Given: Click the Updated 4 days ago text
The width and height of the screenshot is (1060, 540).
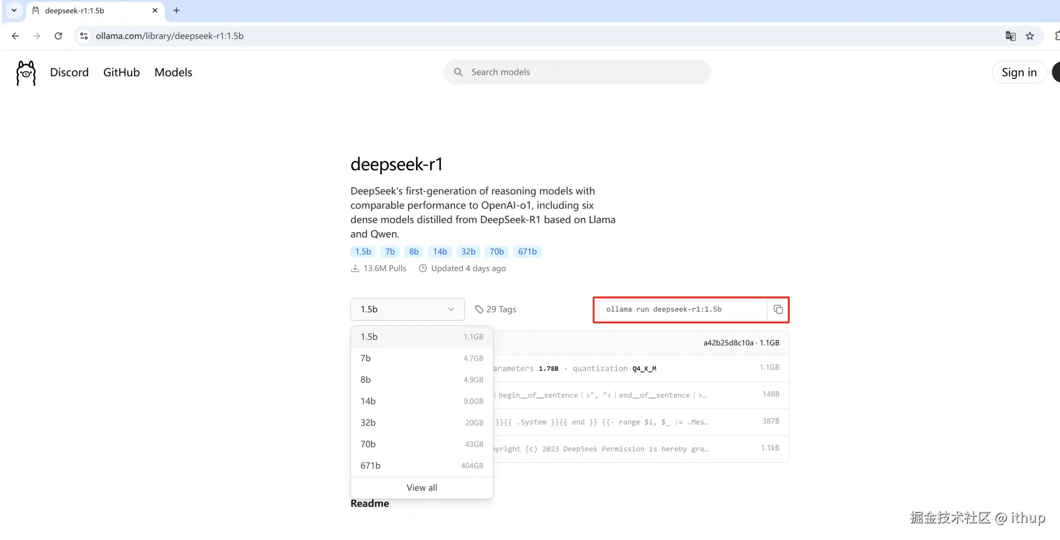Looking at the screenshot, I should (x=469, y=269).
